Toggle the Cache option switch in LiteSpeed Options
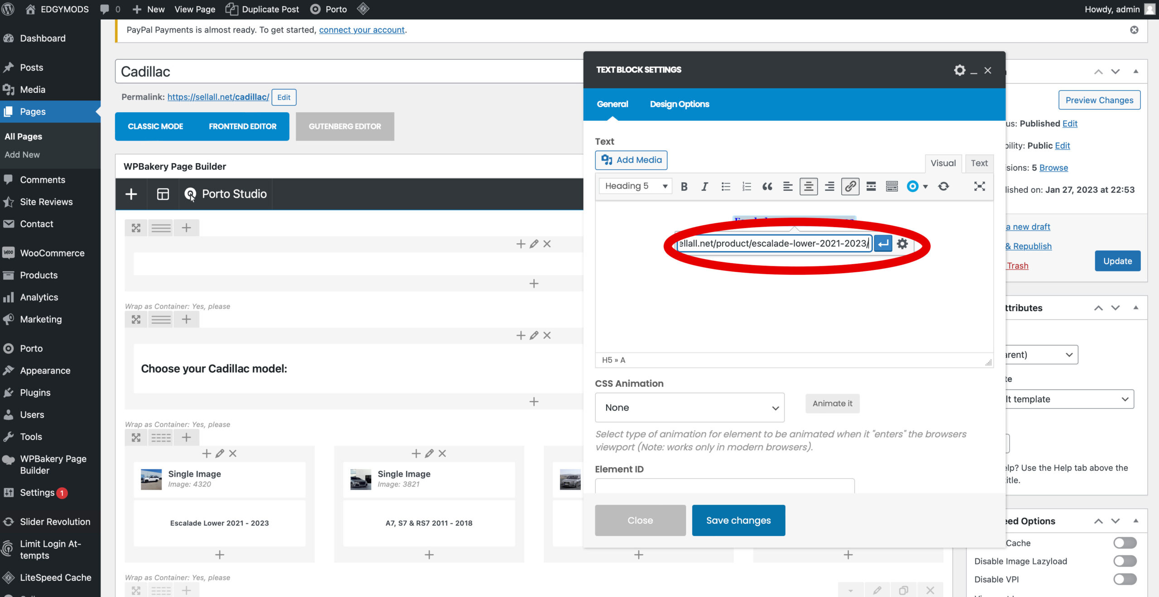1159x597 pixels. 1125,543
